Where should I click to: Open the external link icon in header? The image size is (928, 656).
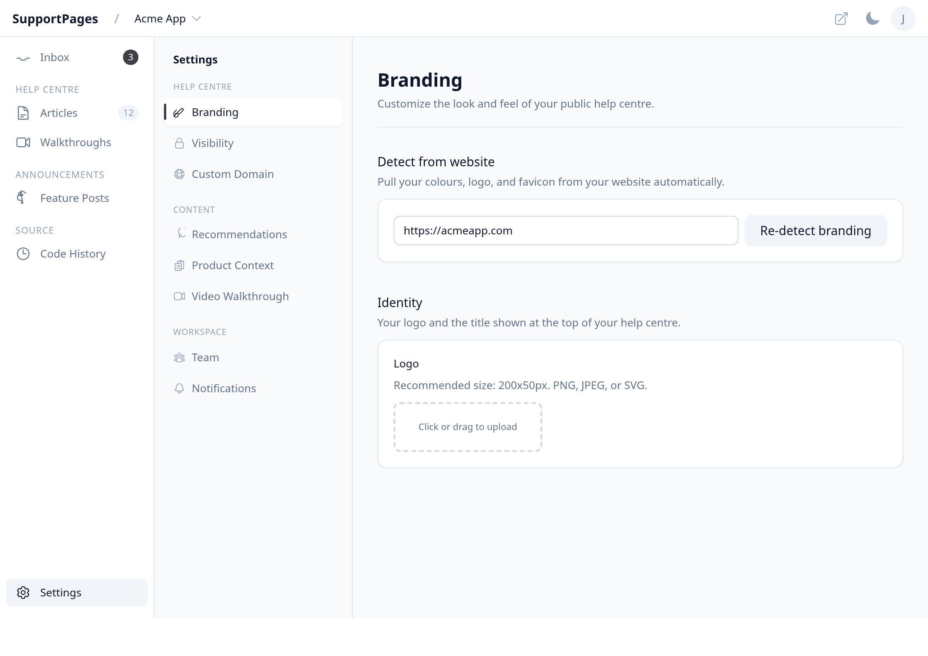pyautogui.click(x=841, y=19)
